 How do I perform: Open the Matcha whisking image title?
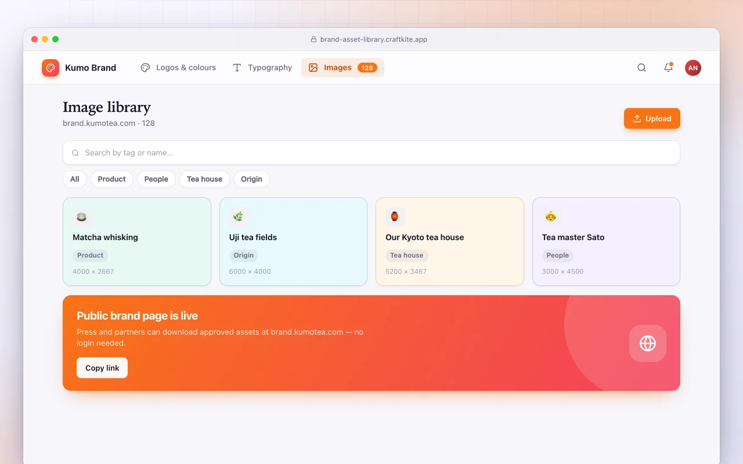click(x=105, y=237)
